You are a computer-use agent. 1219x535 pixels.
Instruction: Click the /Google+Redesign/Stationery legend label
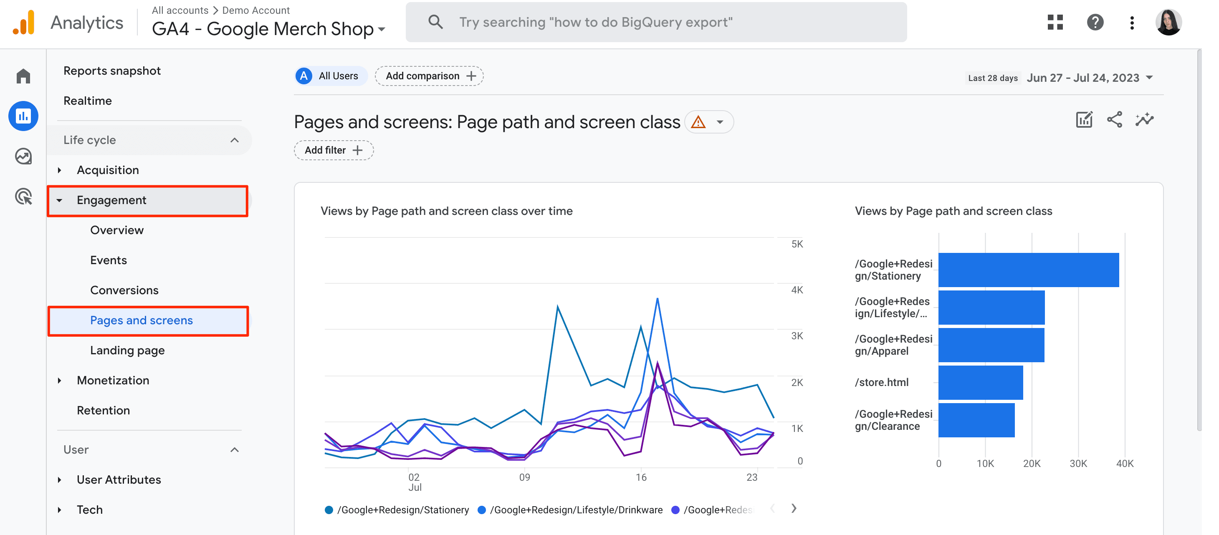(x=403, y=510)
